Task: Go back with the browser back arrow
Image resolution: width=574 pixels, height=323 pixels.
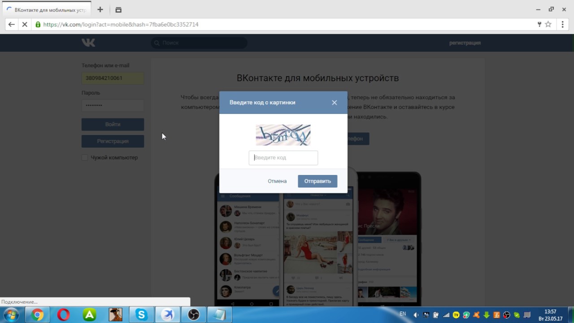Action: 12,24
